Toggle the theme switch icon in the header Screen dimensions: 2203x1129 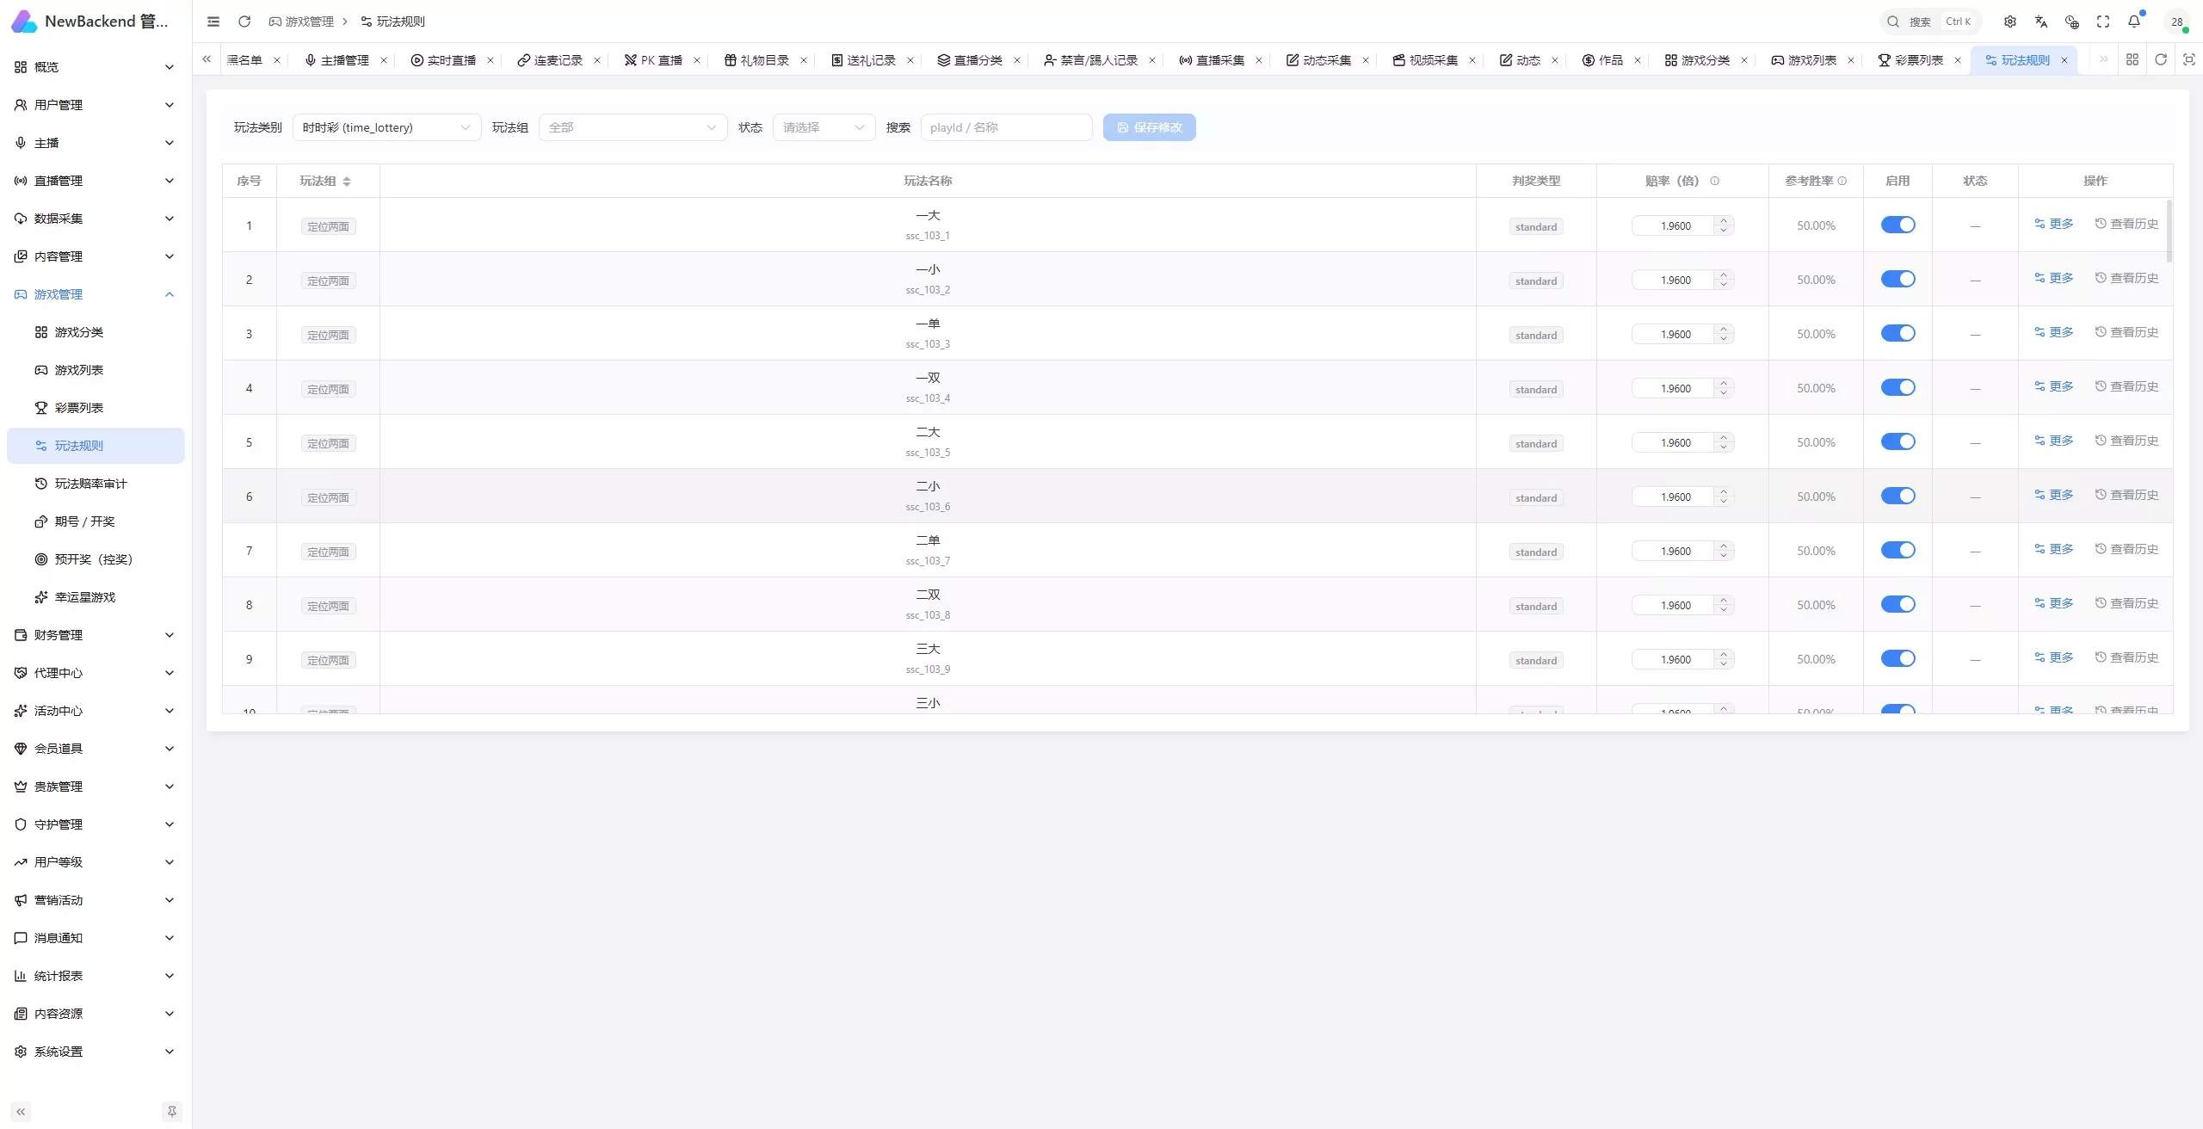[2072, 22]
